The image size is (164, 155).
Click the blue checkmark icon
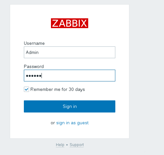point(26,90)
